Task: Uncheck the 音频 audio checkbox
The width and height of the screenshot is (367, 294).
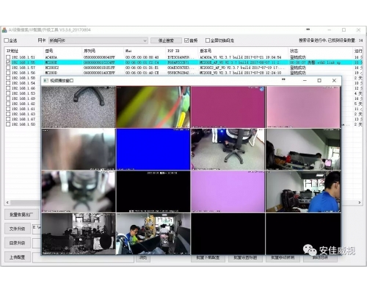Action: (x=186, y=40)
